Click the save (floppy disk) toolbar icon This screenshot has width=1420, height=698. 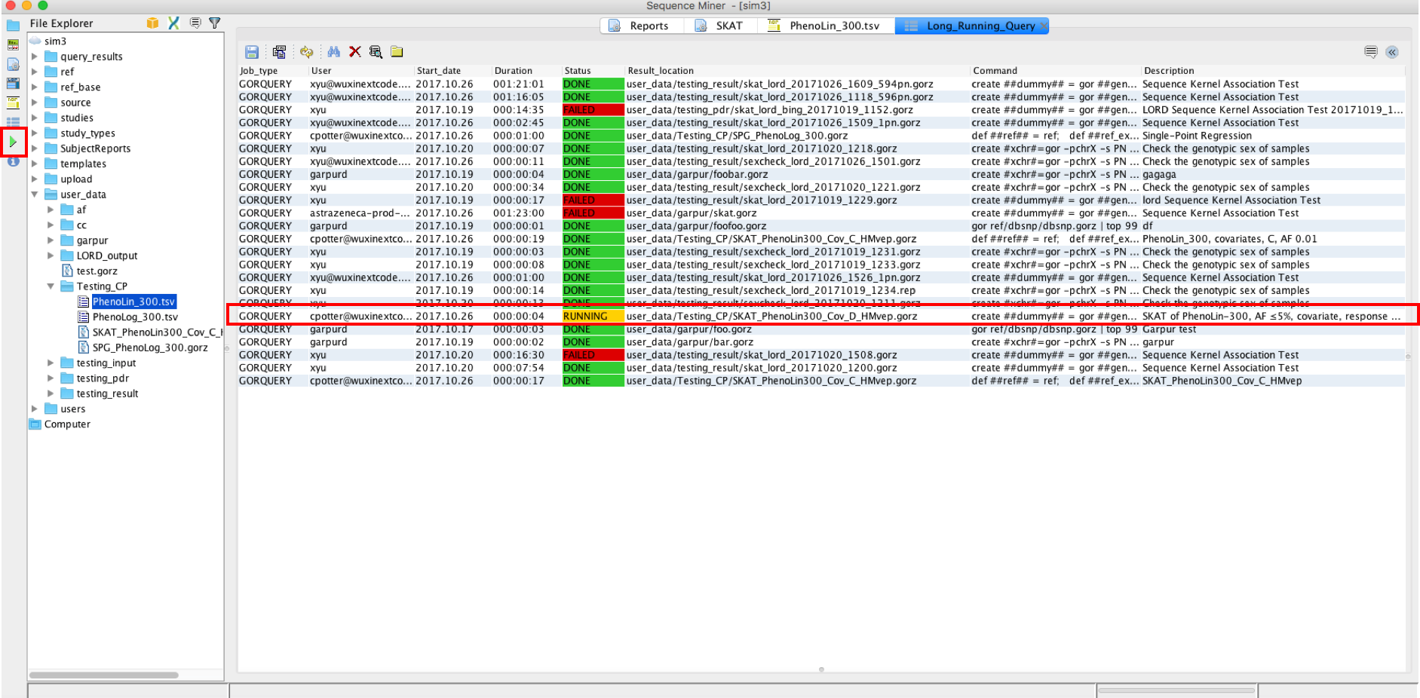click(x=252, y=52)
